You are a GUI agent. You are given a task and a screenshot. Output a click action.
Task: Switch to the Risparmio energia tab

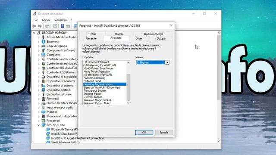point(153,34)
